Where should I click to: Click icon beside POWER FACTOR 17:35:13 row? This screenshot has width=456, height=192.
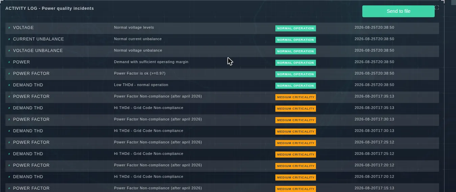(x=9, y=97)
